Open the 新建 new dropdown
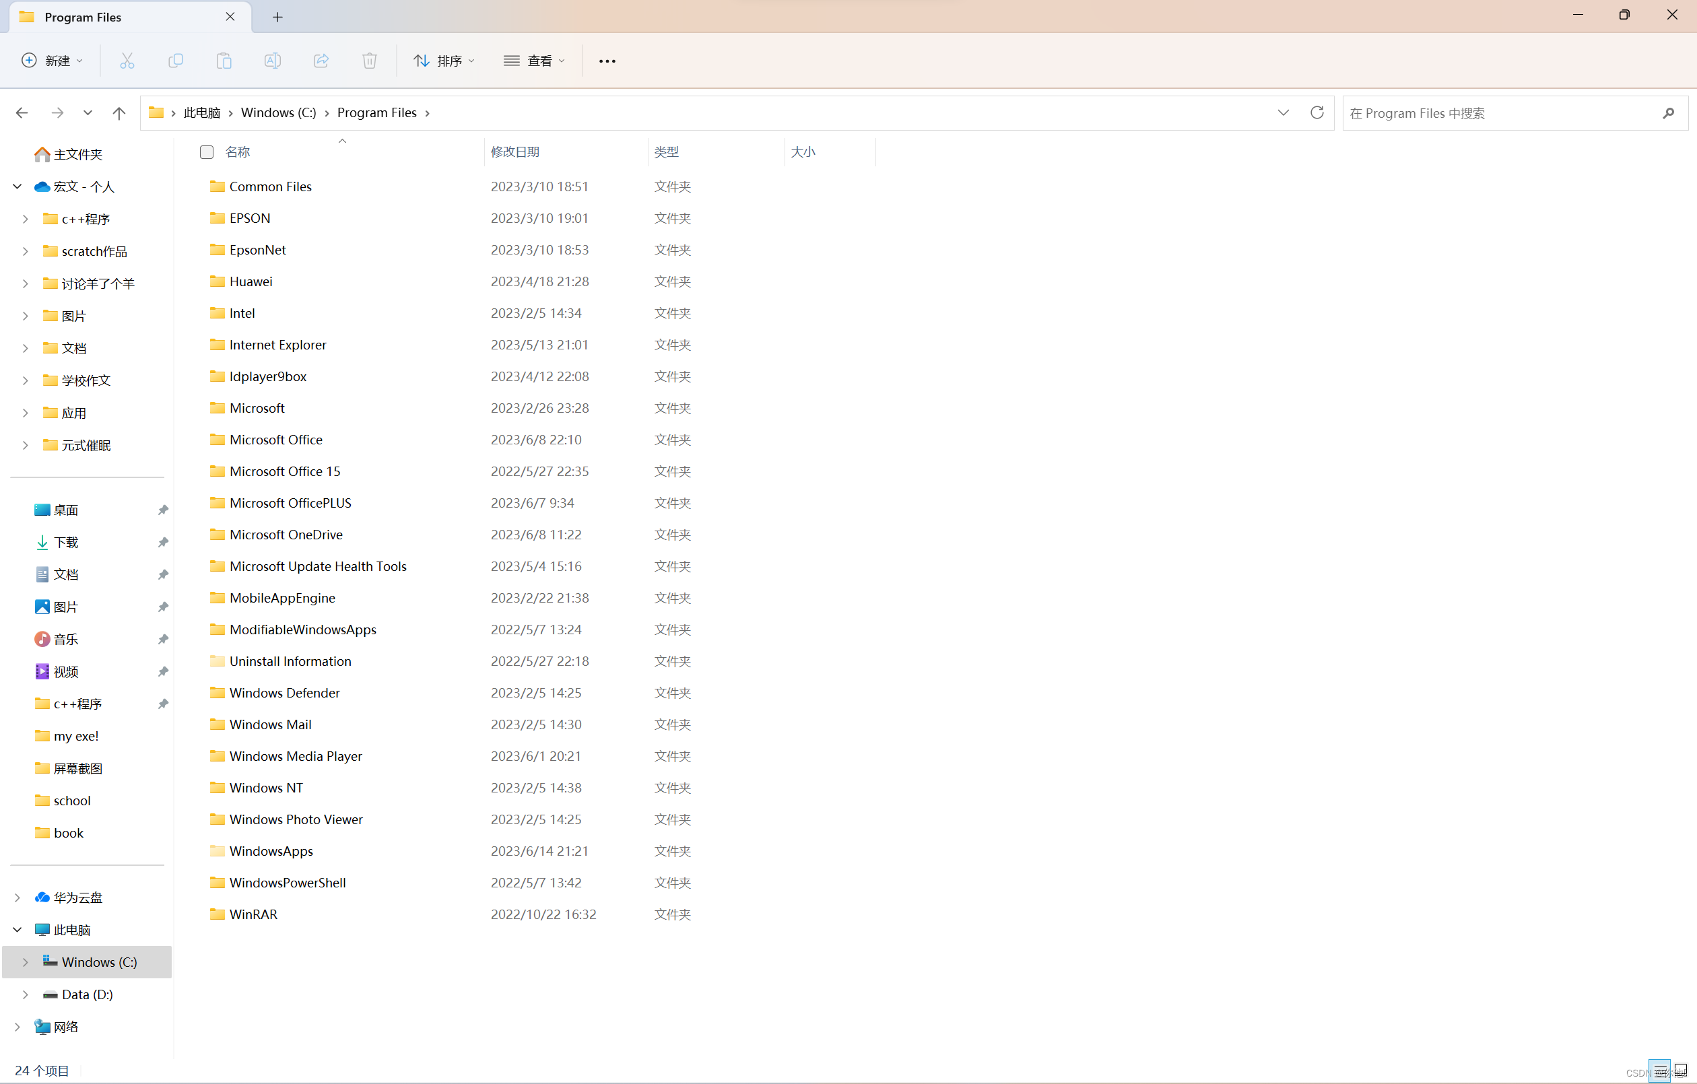1697x1084 pixels. [52, 61]
